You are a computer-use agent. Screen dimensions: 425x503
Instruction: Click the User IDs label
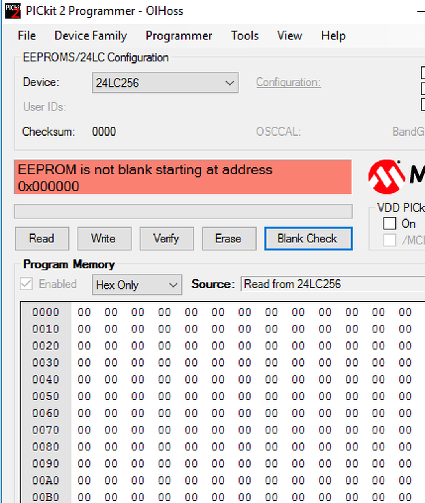[44, 107]
